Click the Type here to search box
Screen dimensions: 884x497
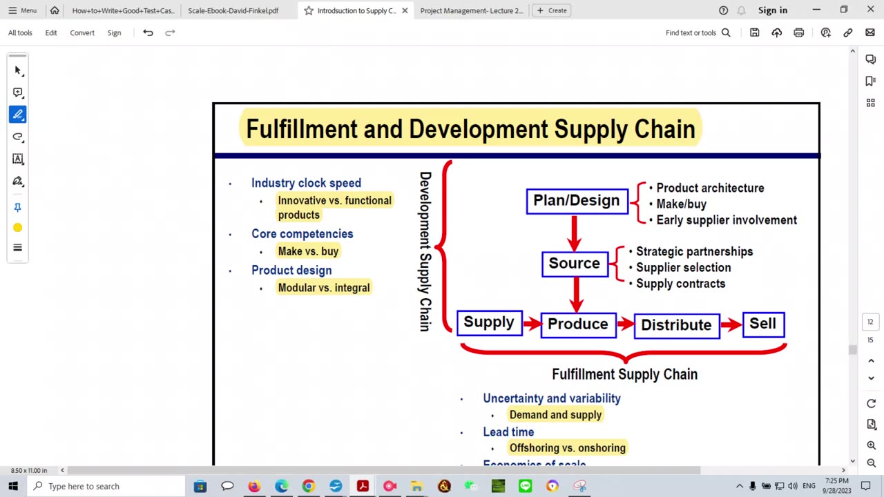(x=106, y=486)
